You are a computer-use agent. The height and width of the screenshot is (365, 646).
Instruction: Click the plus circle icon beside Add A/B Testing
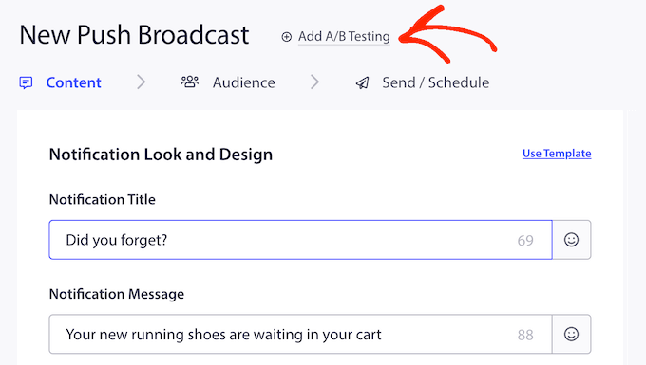point(286,37)
